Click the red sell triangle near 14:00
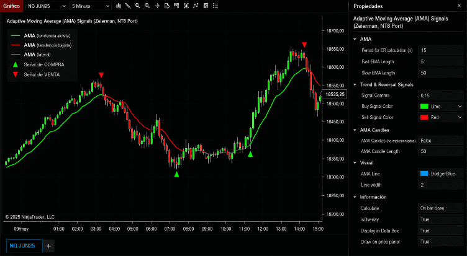Viewport: 467px width, 256px height. click(304, 45)
